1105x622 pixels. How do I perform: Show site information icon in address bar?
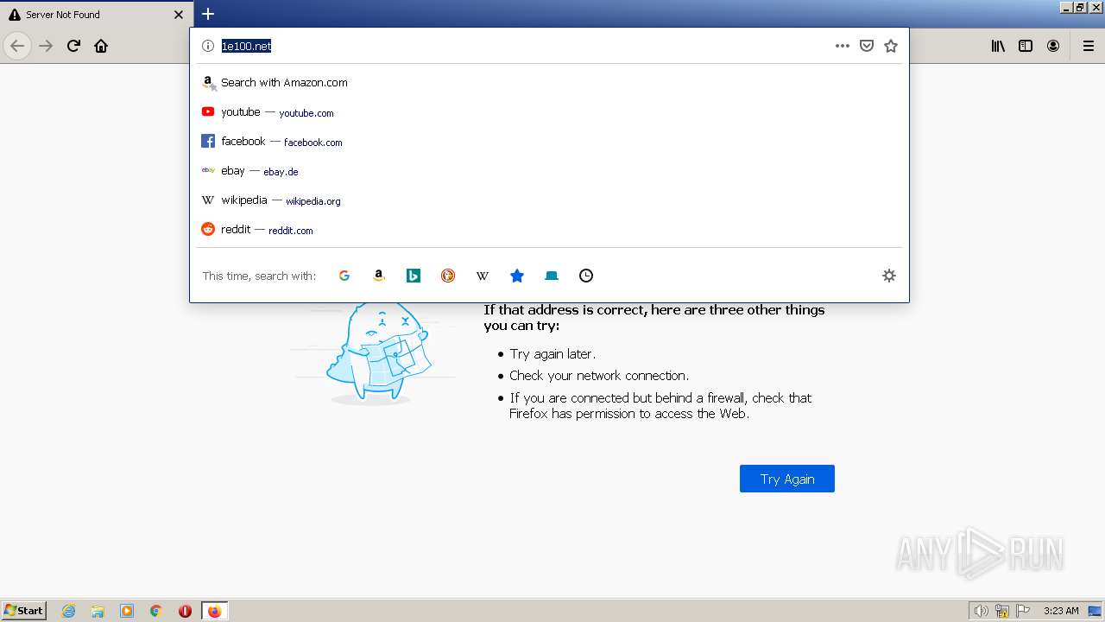point(207,46)
